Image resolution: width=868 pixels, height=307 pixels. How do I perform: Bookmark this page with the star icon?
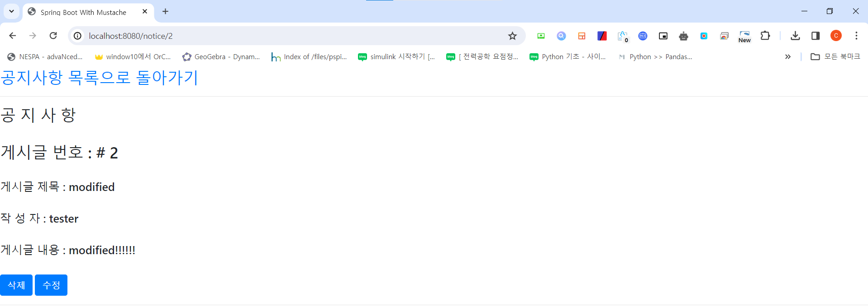tap(512, 36)
